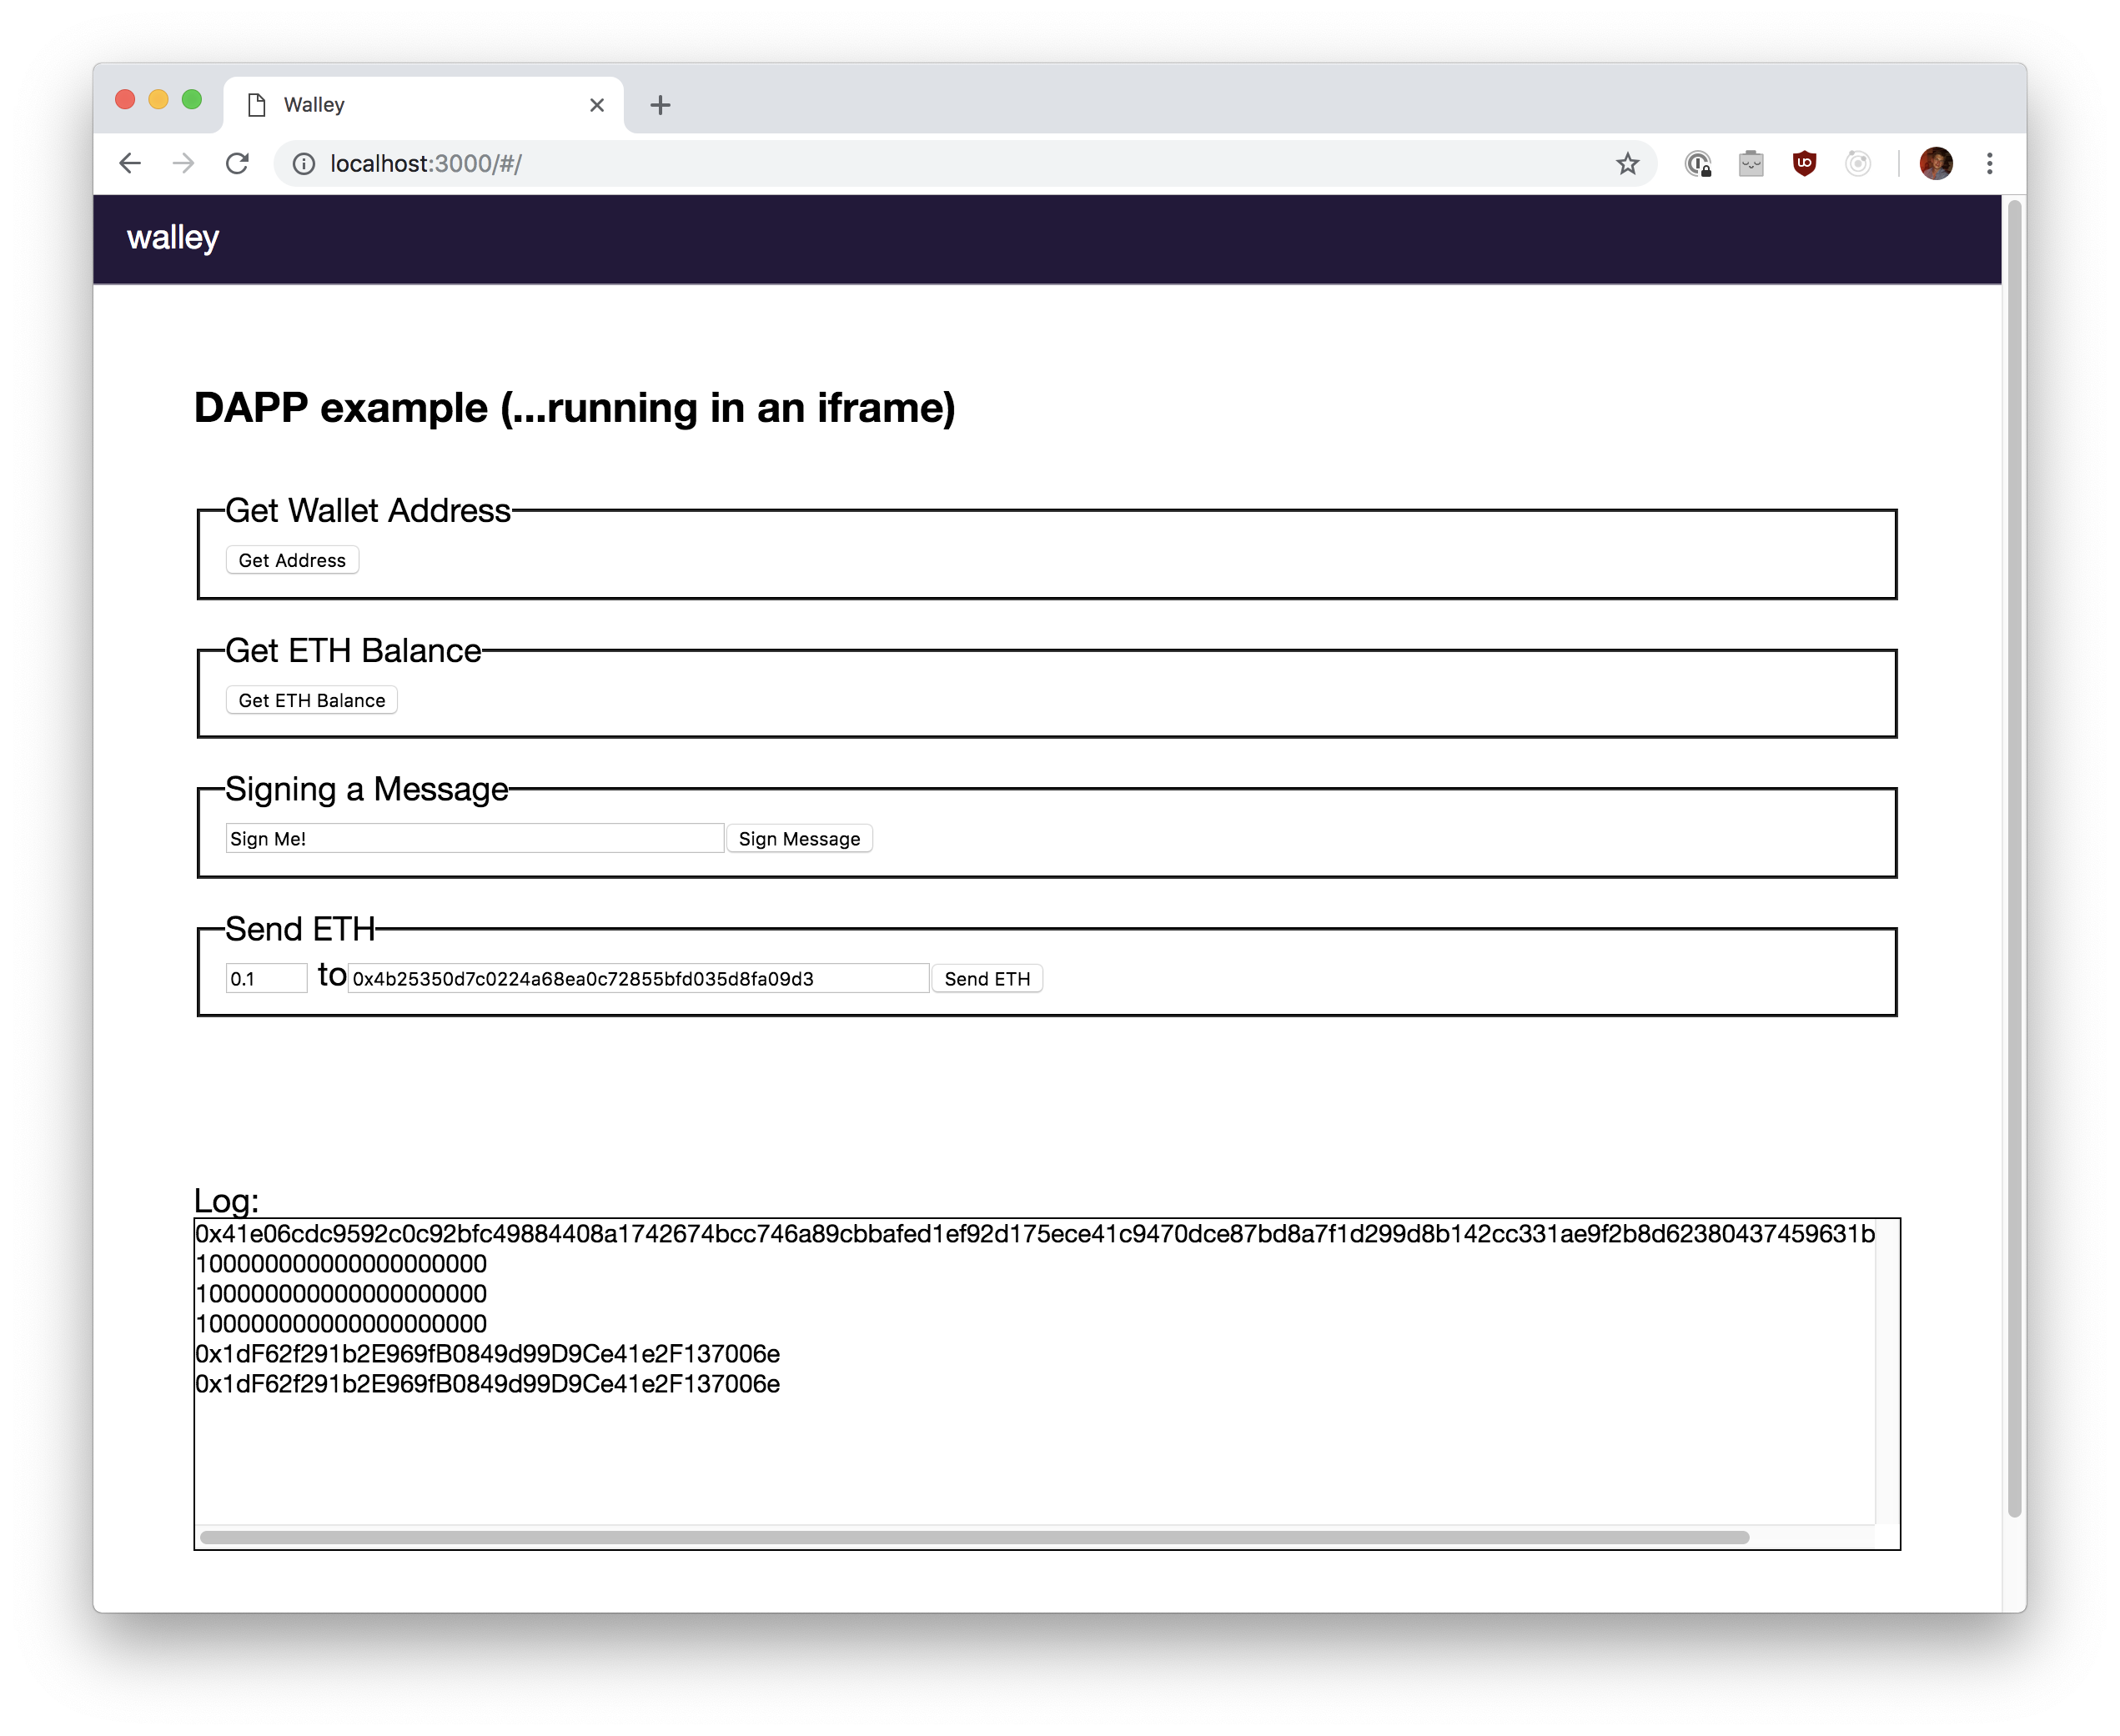Click the walley logo in header
This screenshot has height=1736, width=2120.
click(173, 238)
